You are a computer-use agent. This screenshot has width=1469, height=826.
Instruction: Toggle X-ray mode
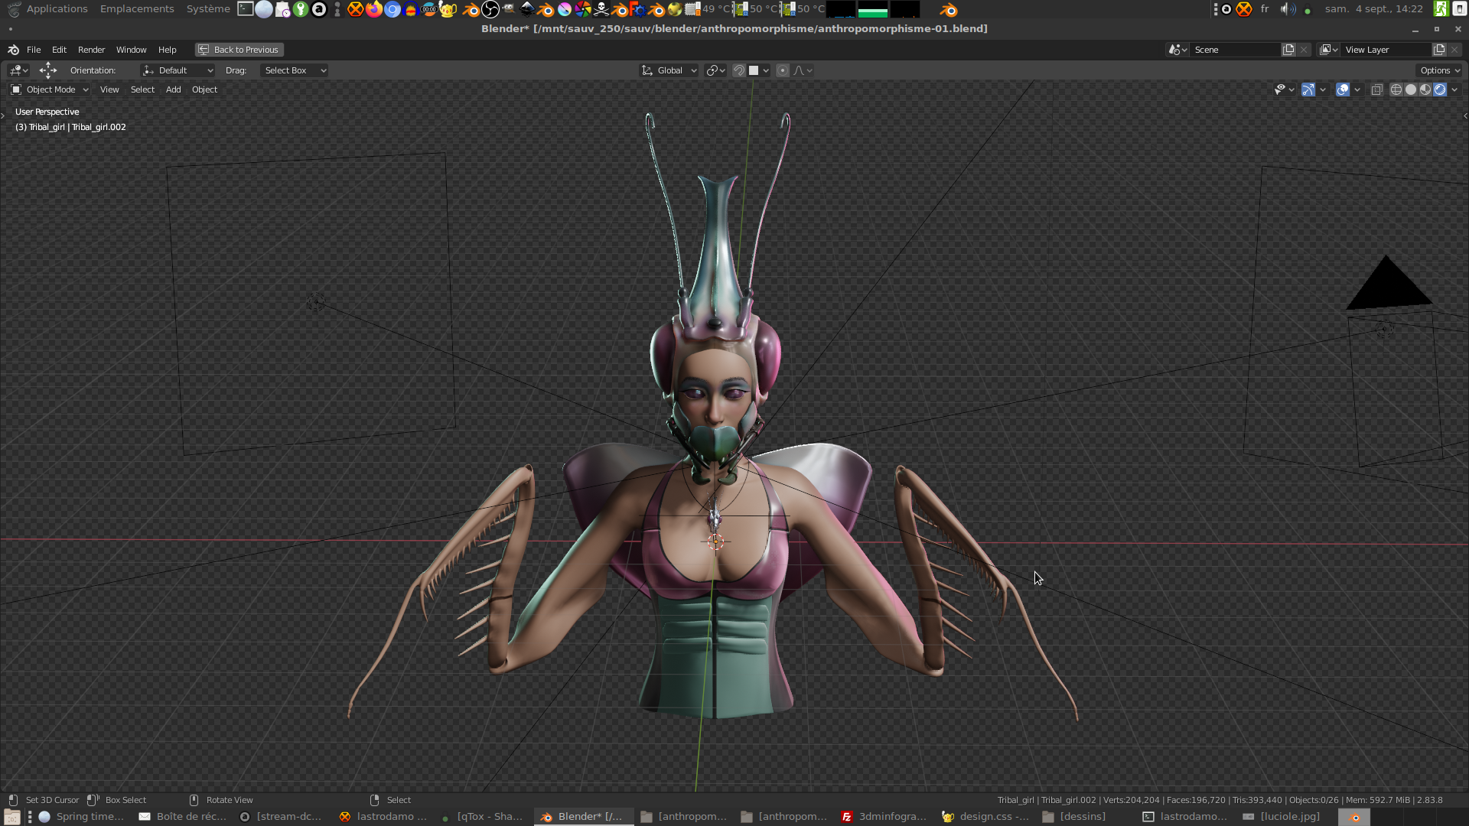(x=1376, y=90)
